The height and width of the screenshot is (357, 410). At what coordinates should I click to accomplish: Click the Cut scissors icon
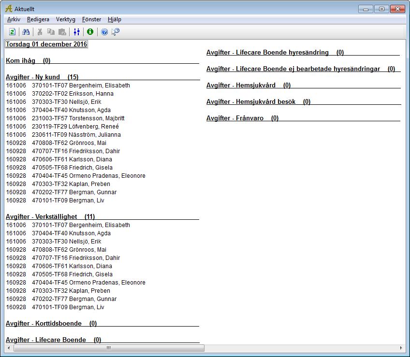[40, 32]
